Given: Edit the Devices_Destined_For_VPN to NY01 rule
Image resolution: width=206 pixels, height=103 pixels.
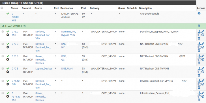Looking at the screenshot, I should pyautogui.click(x=203, y=81).
